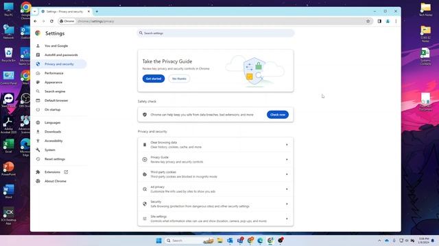439x246 pixels.
Task: Open Word desktop shortcut
Action: 9,191
